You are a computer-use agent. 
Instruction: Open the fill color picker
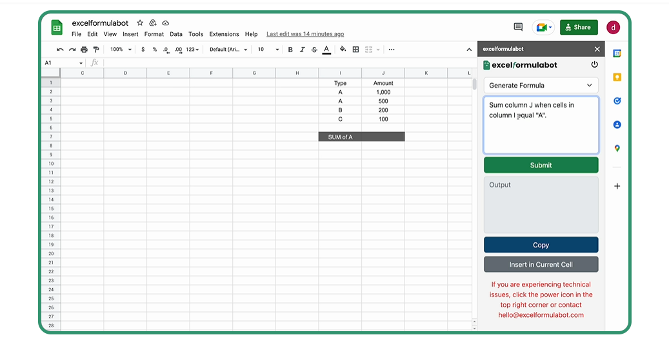[x=343, y=50]
